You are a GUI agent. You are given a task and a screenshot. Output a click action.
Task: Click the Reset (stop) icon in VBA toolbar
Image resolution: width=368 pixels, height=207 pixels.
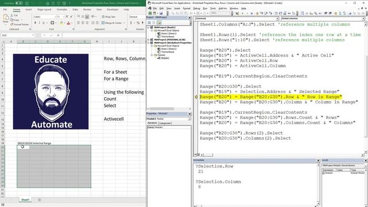[252, 13]
